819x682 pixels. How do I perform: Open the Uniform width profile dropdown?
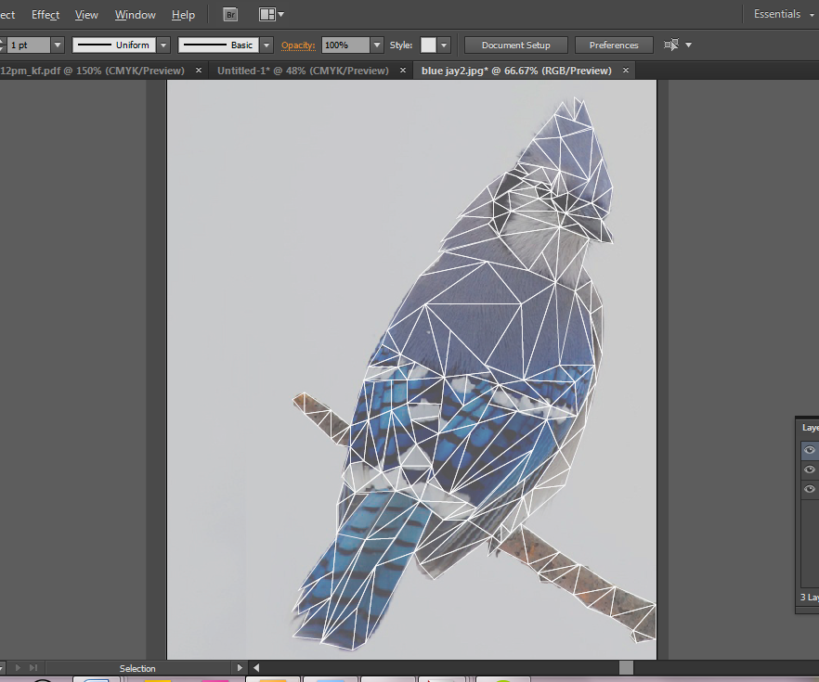[163, 45]
